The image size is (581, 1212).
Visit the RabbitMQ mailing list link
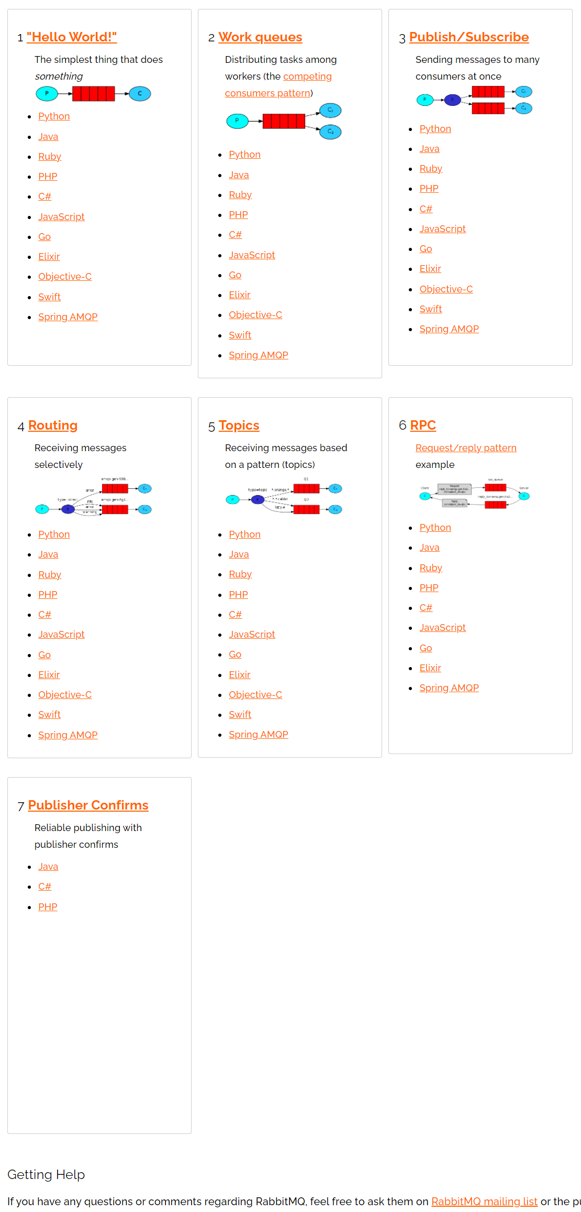pyautogui.click(x=484, y=1202)
